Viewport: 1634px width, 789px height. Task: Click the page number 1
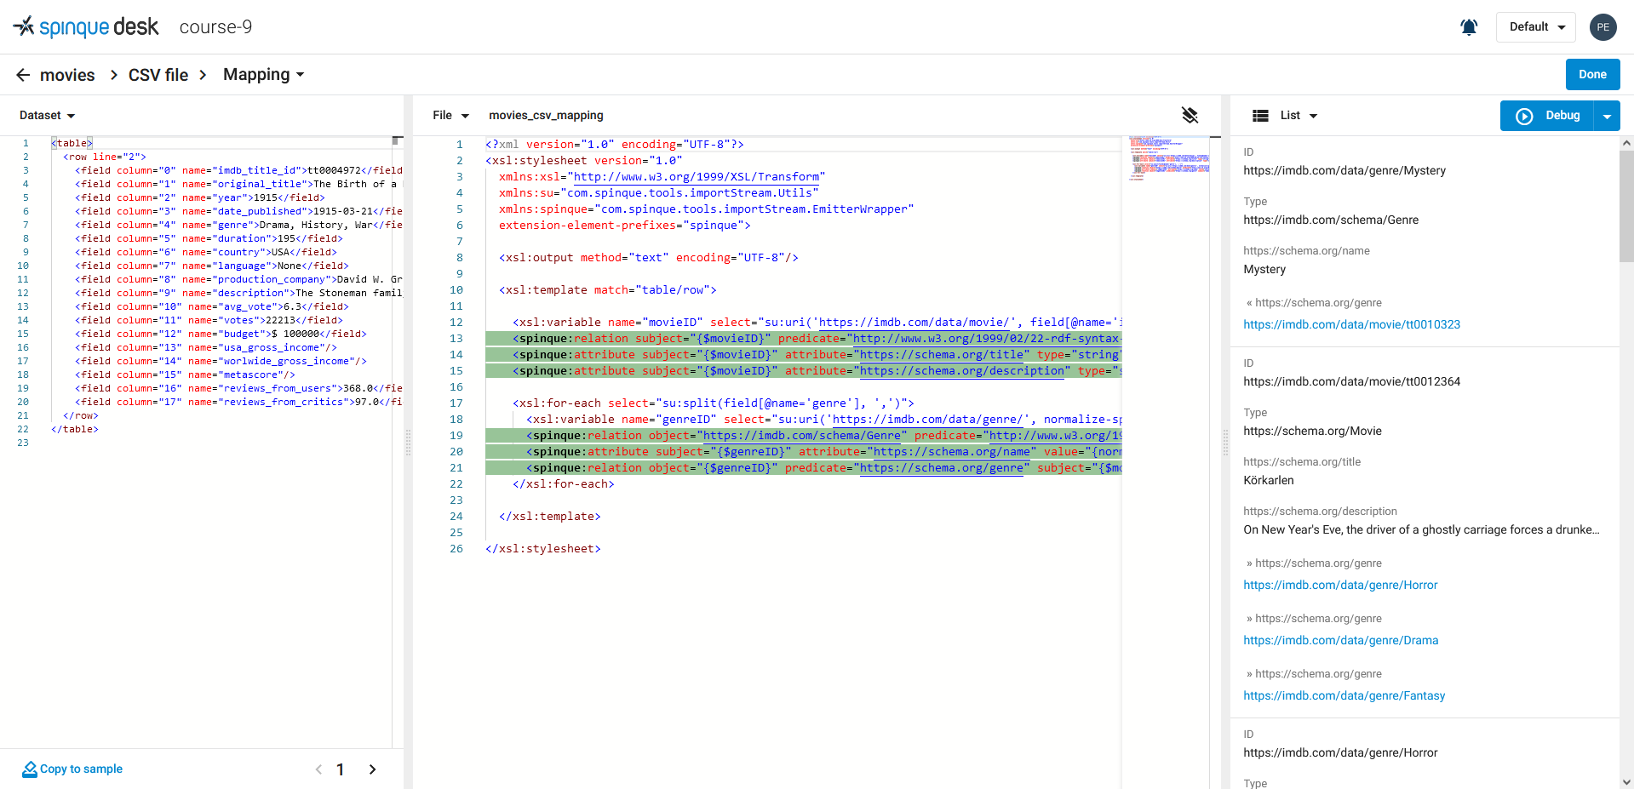pos(341,769)
